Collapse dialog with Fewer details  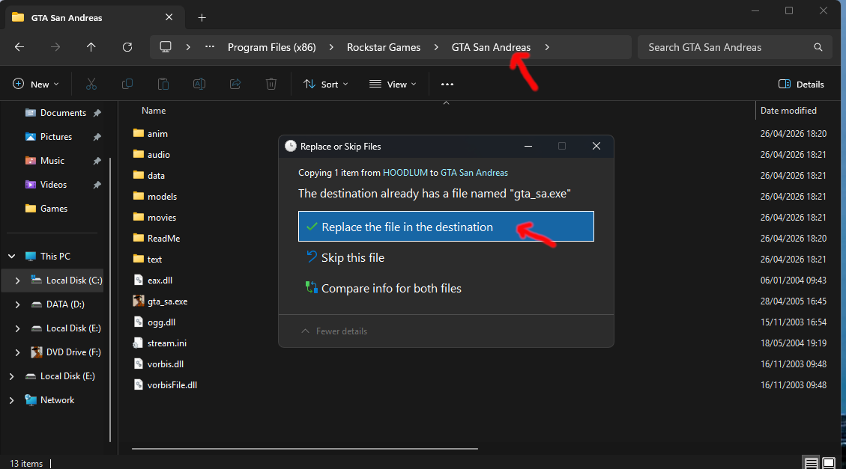click(x=334, y=331)
